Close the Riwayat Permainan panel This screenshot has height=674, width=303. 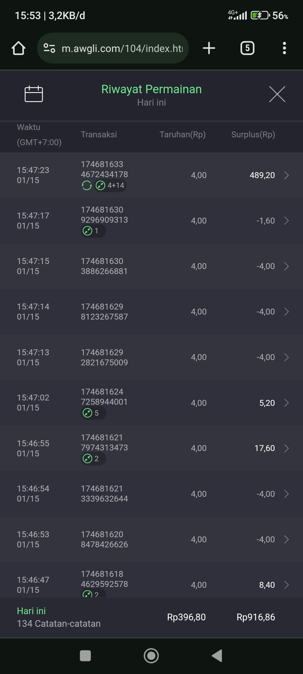point(277,94)
